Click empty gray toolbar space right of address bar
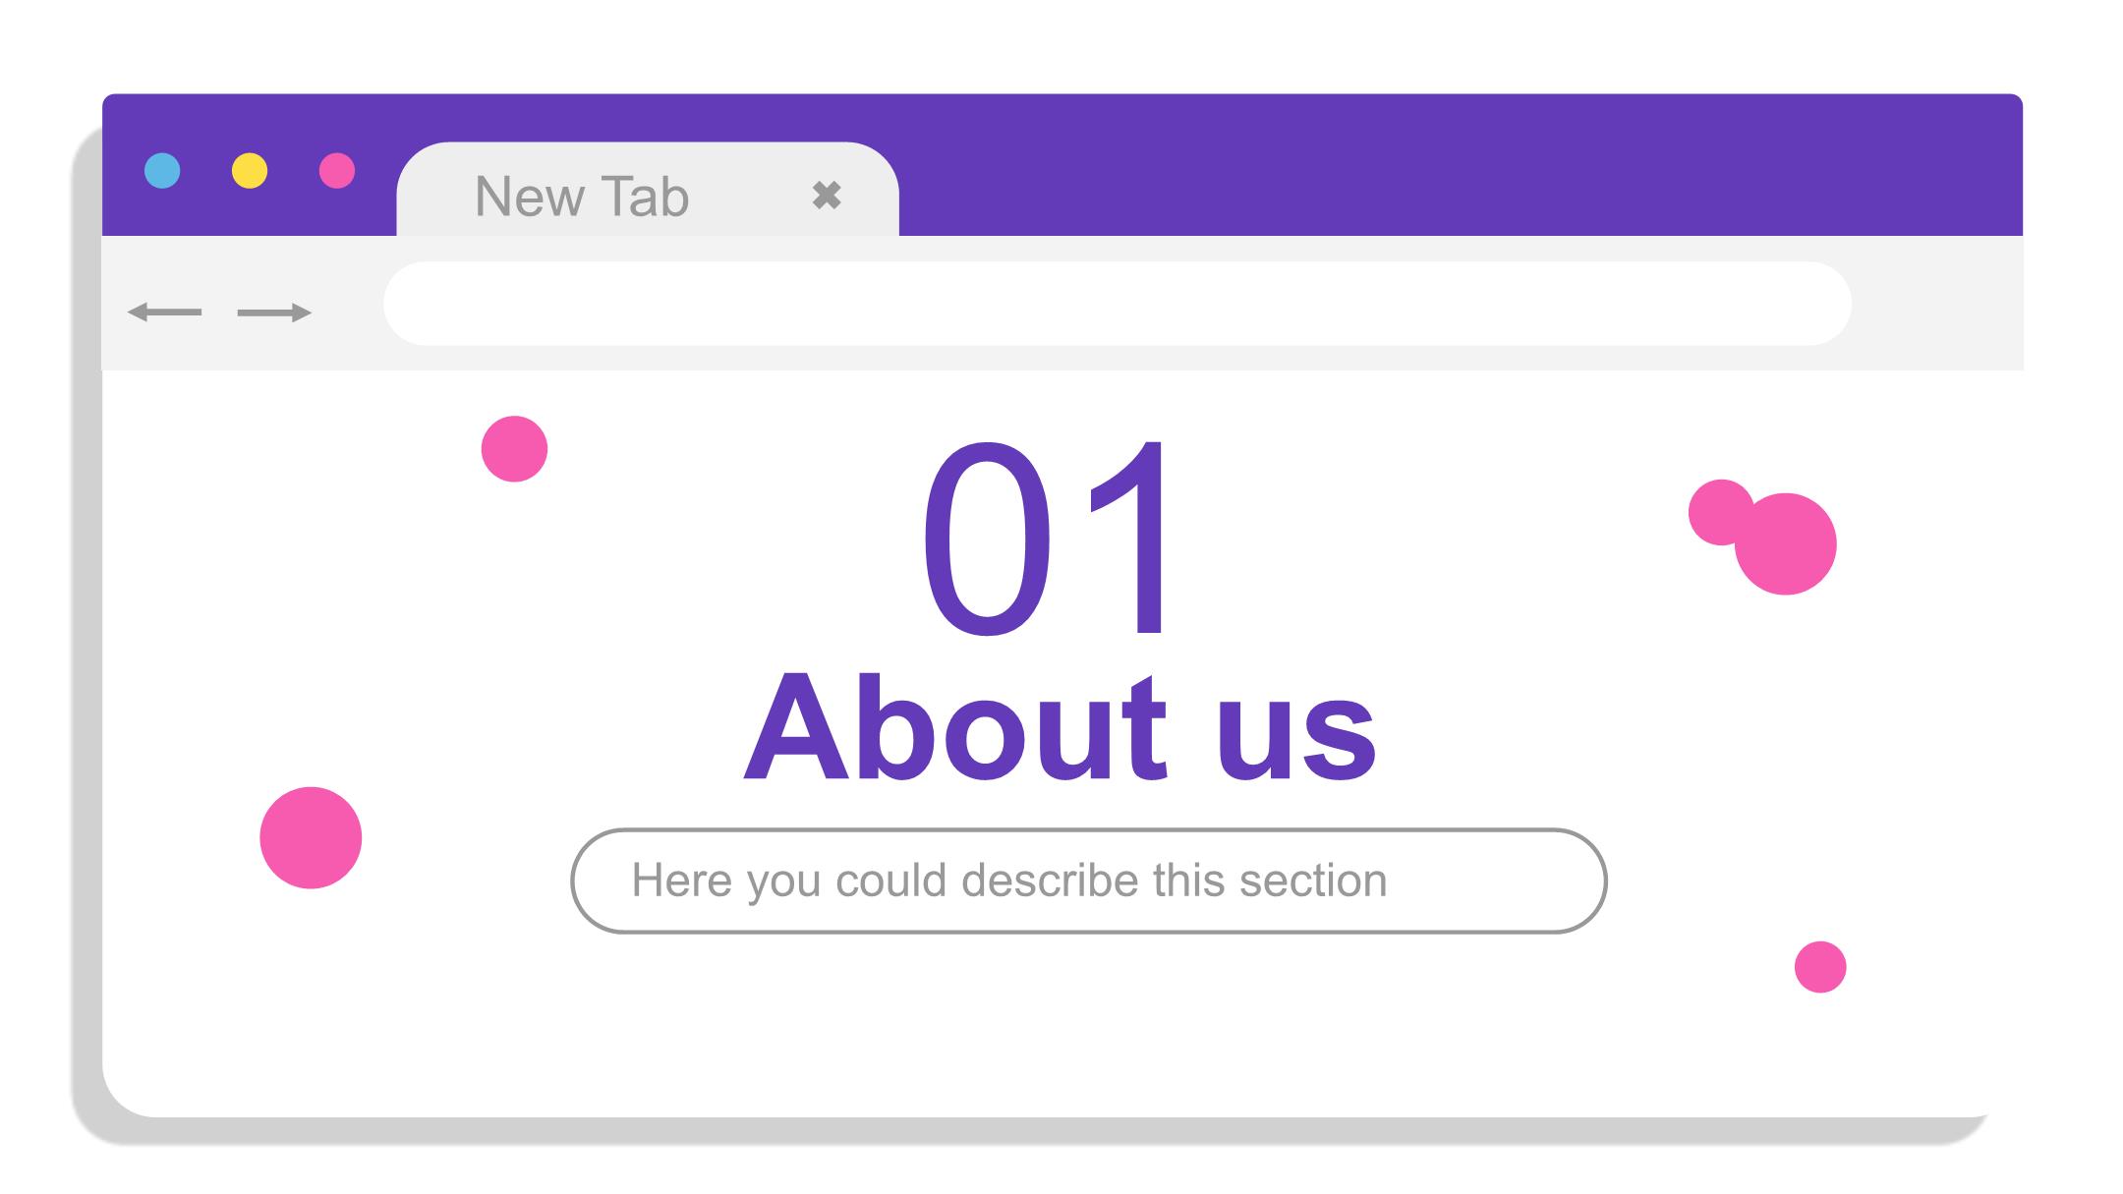The image size is (2123, 1194). coord(1936,304)
